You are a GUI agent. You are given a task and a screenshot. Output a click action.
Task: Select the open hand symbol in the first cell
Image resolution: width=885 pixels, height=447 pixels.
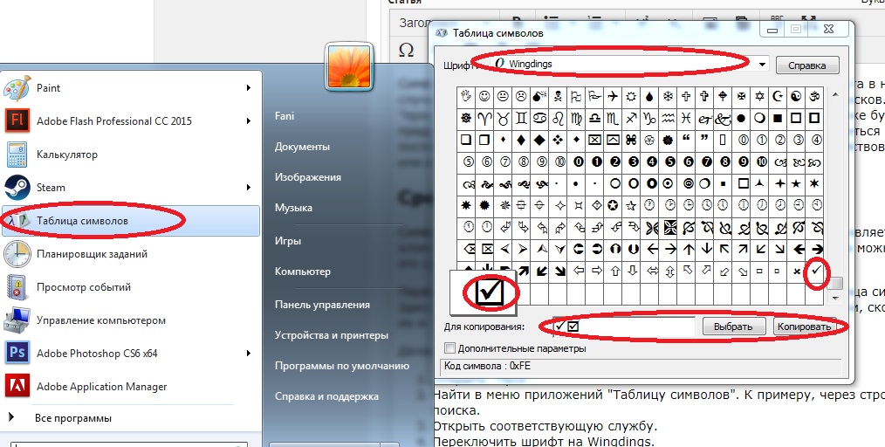point(466,97)
